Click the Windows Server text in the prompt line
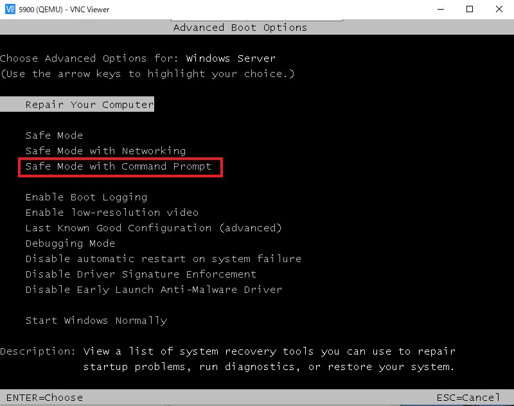 [231, 58]
